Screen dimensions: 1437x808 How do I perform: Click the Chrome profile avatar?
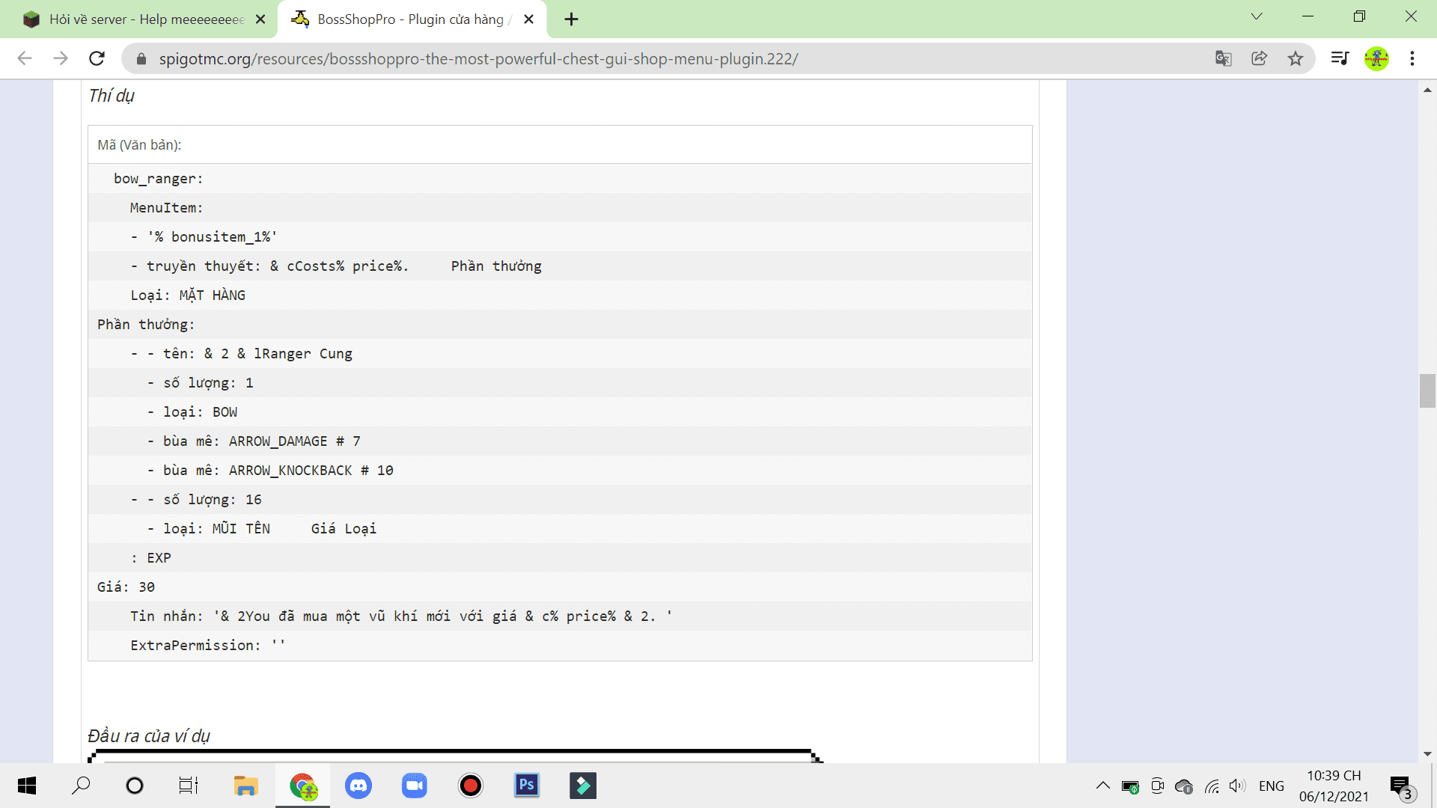(x=1376, y=58)
